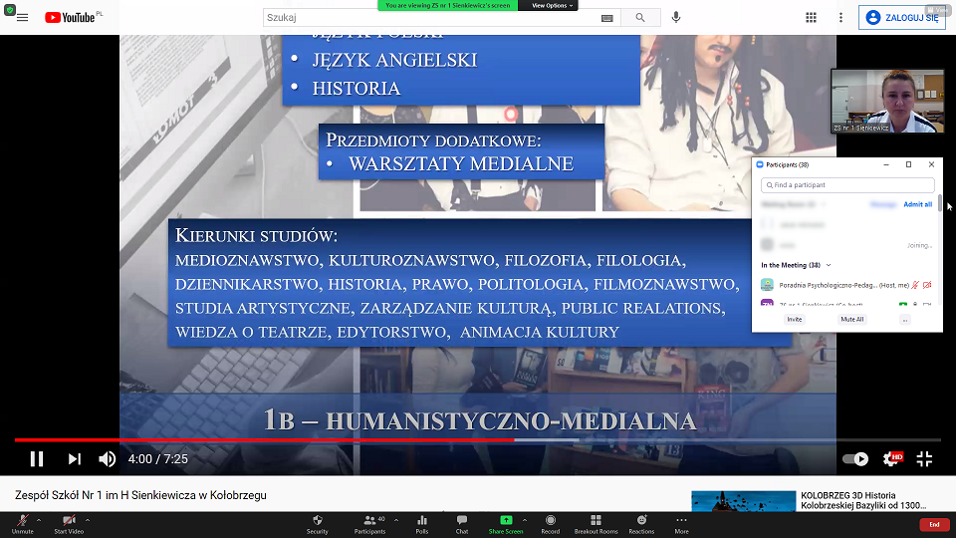Open YouTube settings three-dot menu
This screenshot has width=956, height=538.
840,18
